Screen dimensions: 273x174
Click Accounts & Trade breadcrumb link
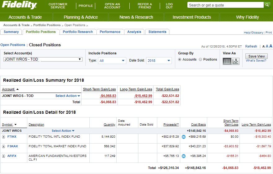tap(16, 25)
